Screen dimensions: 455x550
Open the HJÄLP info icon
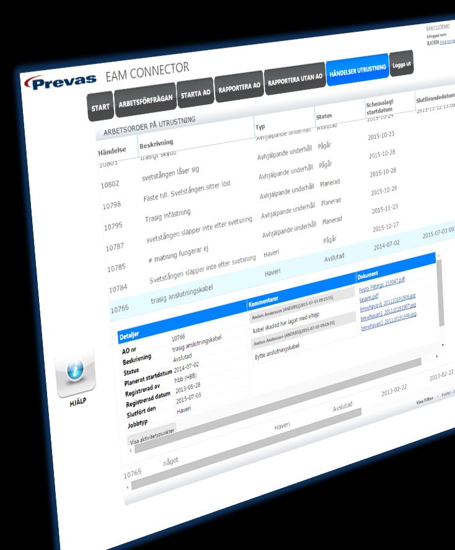[x=76, y=370]
